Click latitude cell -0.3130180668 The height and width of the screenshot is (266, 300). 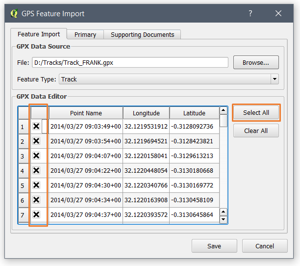pos(195,170)
